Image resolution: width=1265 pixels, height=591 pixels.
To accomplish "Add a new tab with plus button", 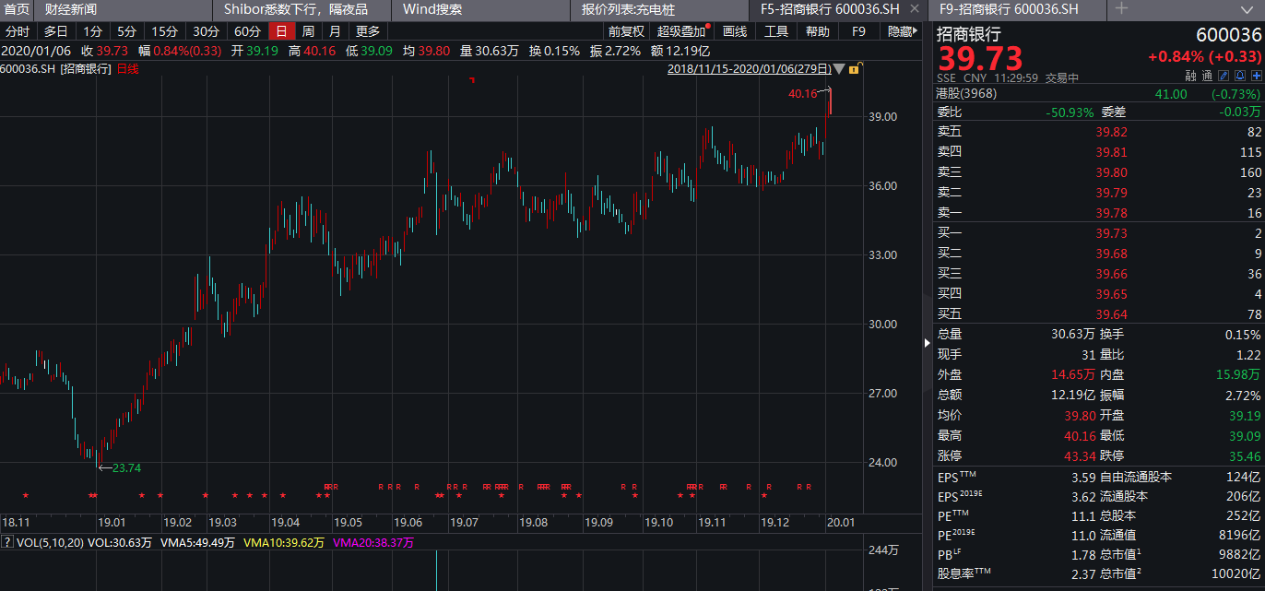I will tap(1122, 8).
